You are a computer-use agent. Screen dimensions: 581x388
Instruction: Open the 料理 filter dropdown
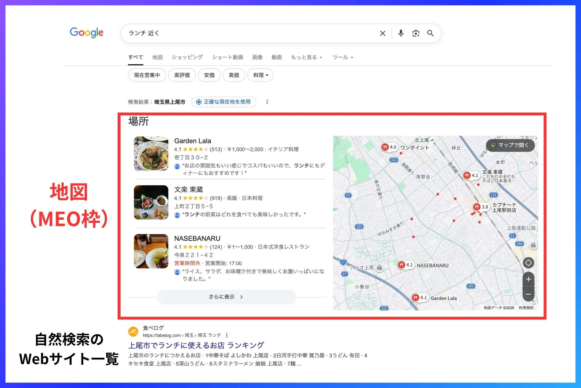(x=260, y=75)
